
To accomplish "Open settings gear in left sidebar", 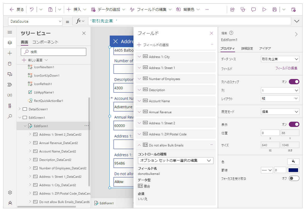I will pyautogui.click(x=10, y=193).
